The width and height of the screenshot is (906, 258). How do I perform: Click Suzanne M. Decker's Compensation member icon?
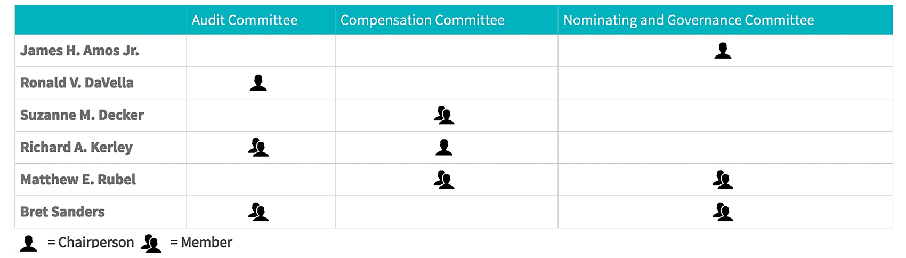[x=444, y=115]
